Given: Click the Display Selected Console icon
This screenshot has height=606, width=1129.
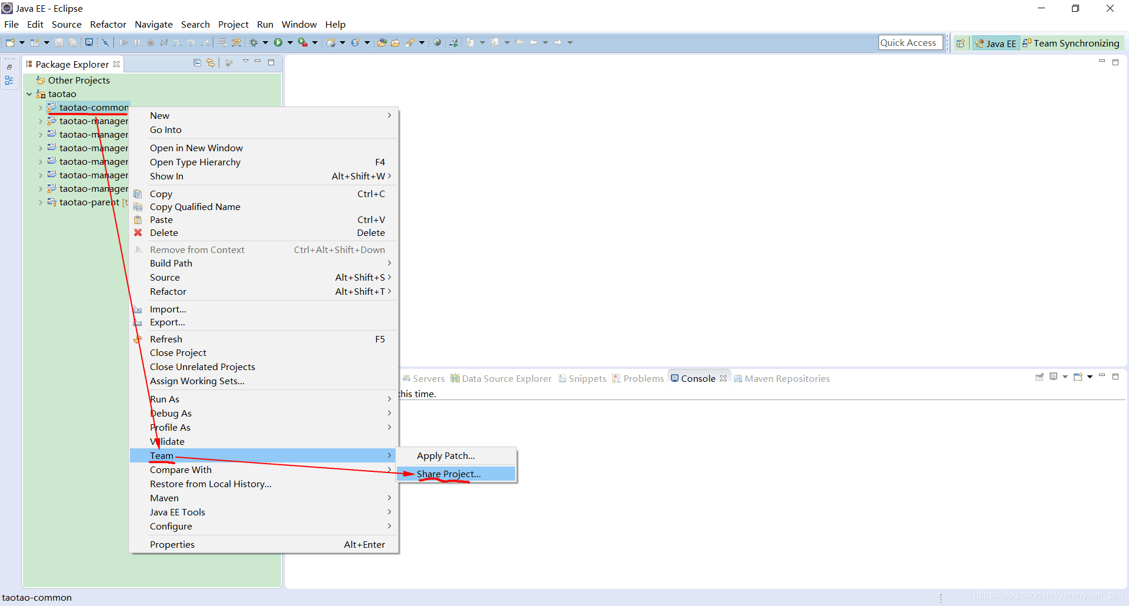Looking at the screenshot, I should 1054,377.
